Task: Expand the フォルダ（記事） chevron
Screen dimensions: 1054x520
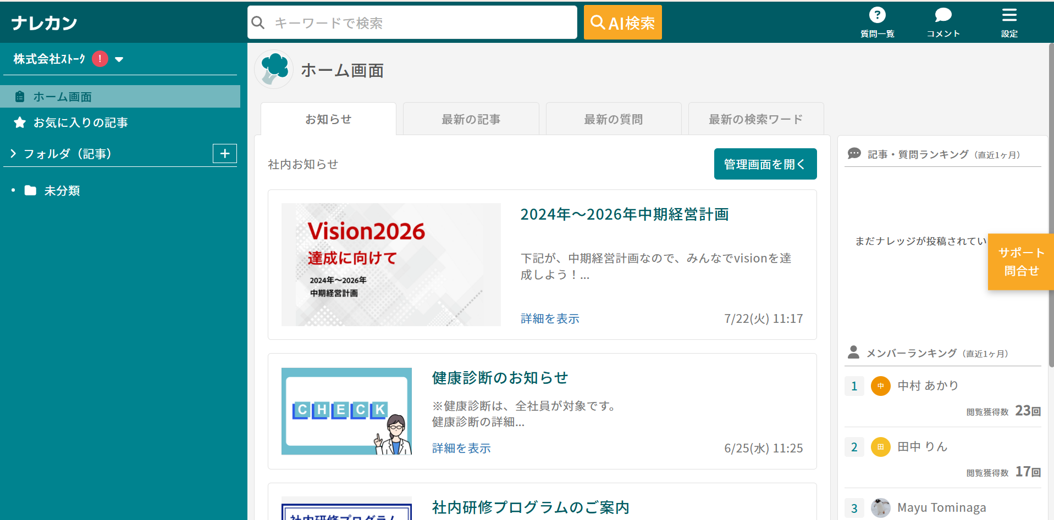Action: [x=13, y=154]
